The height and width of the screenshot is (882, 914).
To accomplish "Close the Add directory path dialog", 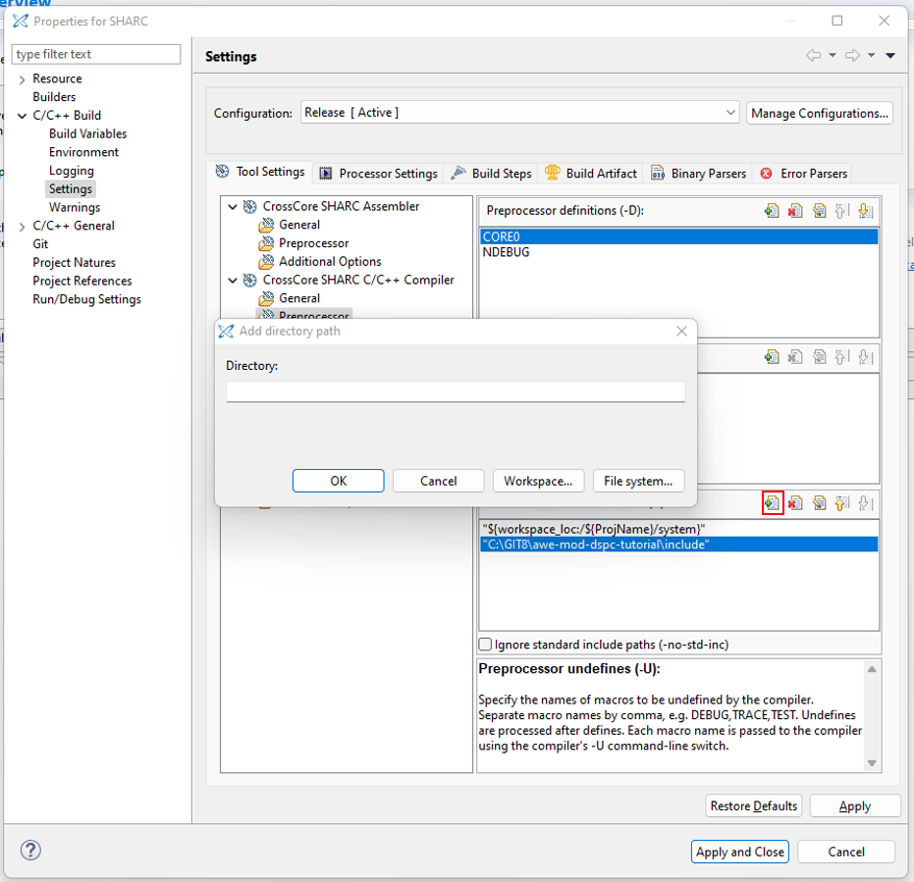I will (x=681, y=332).
